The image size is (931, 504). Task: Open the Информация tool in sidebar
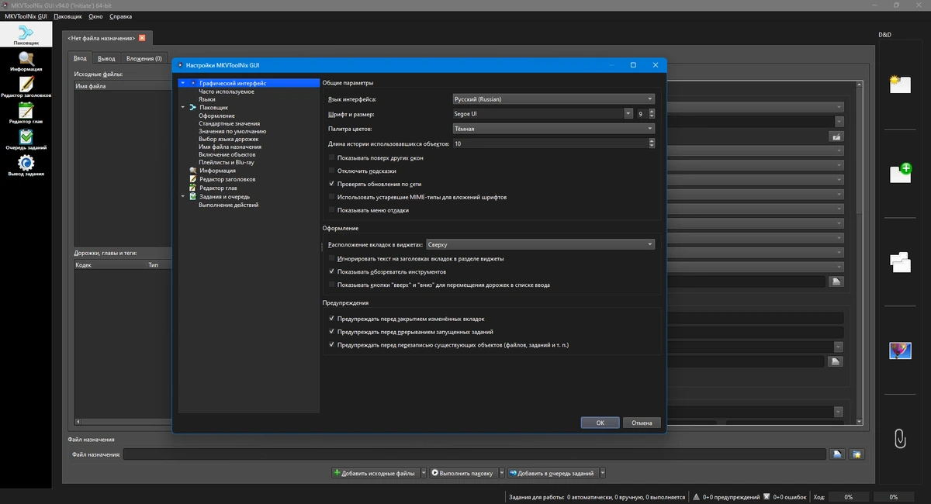click(26, 60)
